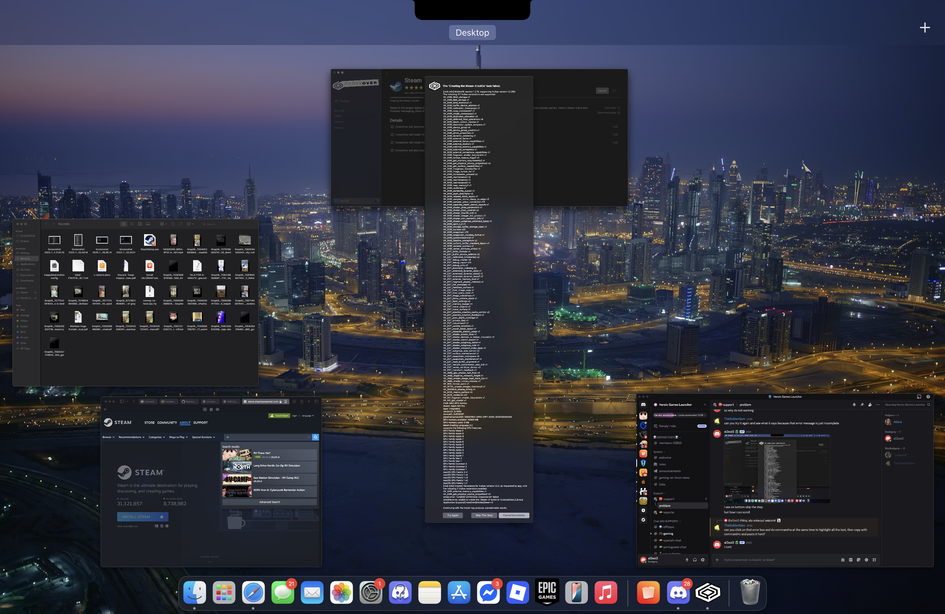Expand Heroic Games Launcher server dropdown
The height and width of the screenshot is (614, 945).
click(705, 405)
